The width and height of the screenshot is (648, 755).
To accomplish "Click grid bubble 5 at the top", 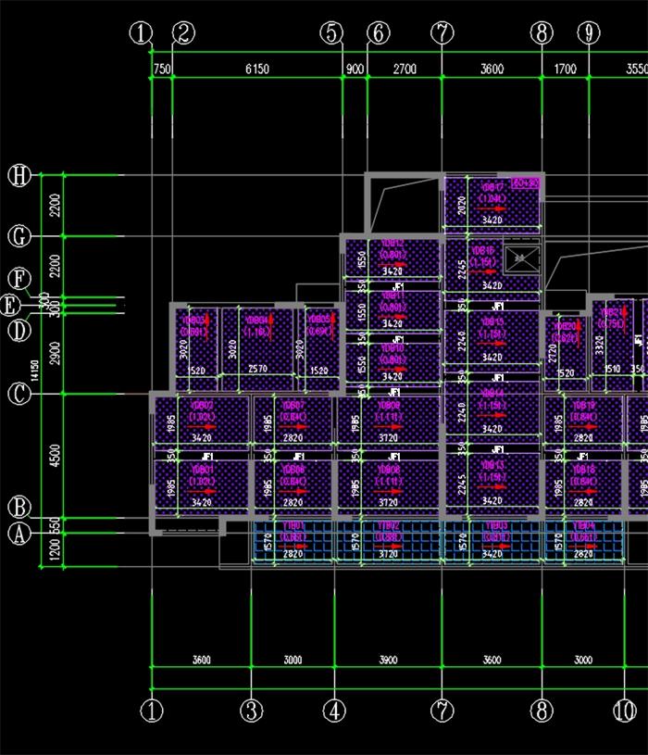I will coord(332,33).
